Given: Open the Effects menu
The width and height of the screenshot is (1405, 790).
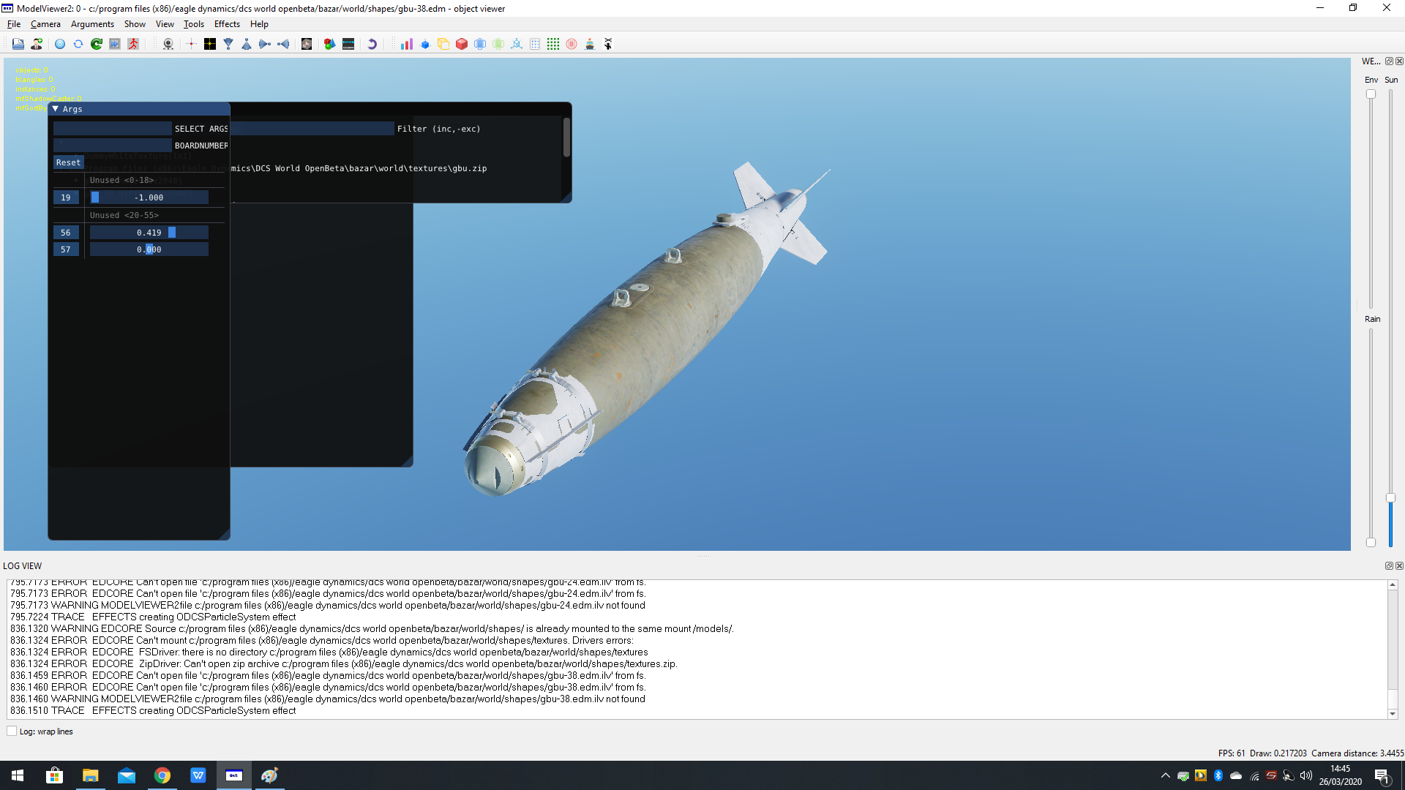Looking at the screenshot, I should (227, 24).
